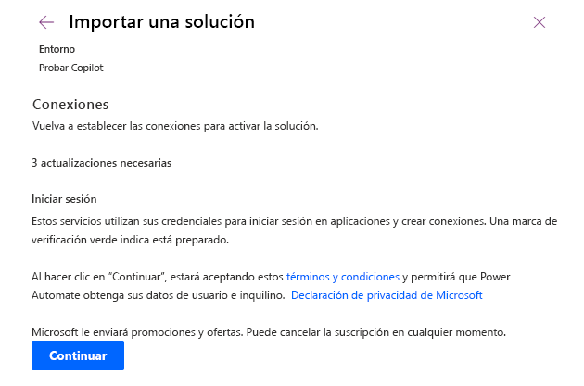The image size is (584, 386).
Task: Go back using the purple arrow icon
Action: tap(46, 22)
